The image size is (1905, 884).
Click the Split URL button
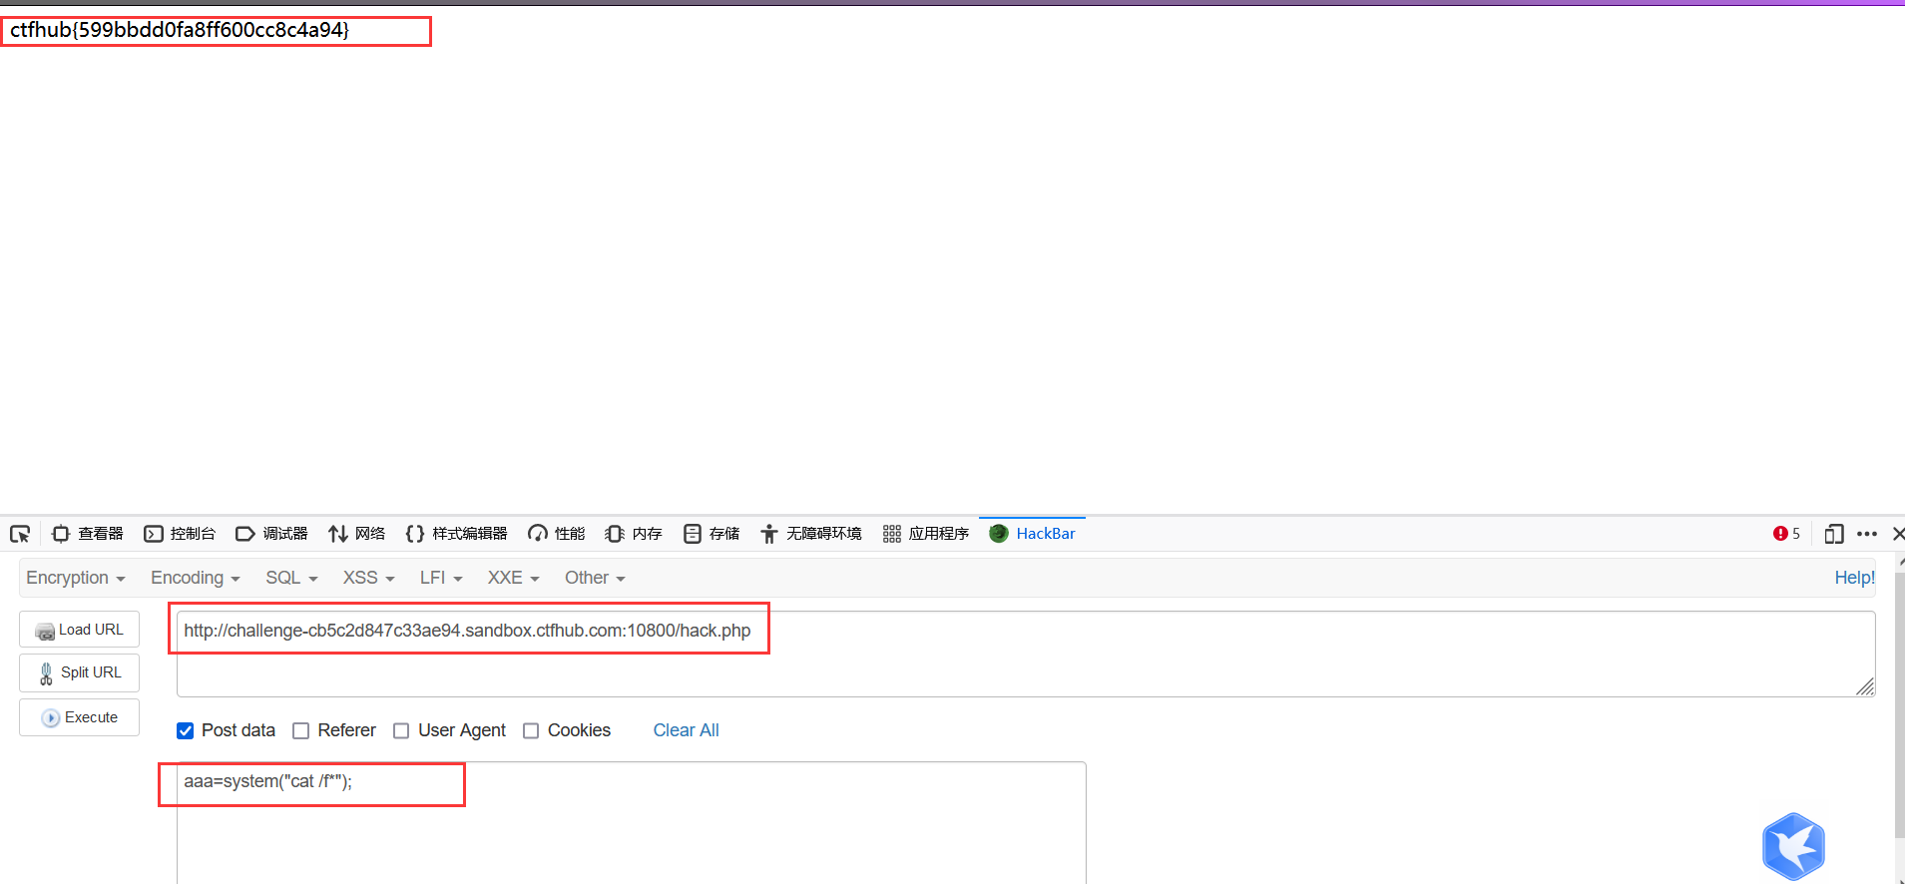point(79,672)
